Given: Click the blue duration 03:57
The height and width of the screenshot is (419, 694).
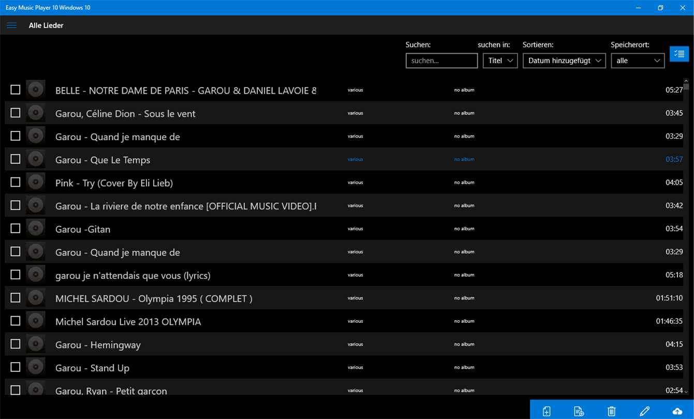Looking at the screenshot, I should tap(674, 159).
